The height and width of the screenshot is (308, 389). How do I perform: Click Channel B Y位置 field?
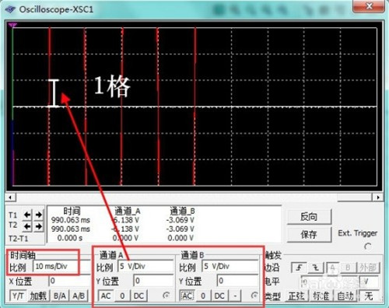point(237,281)
